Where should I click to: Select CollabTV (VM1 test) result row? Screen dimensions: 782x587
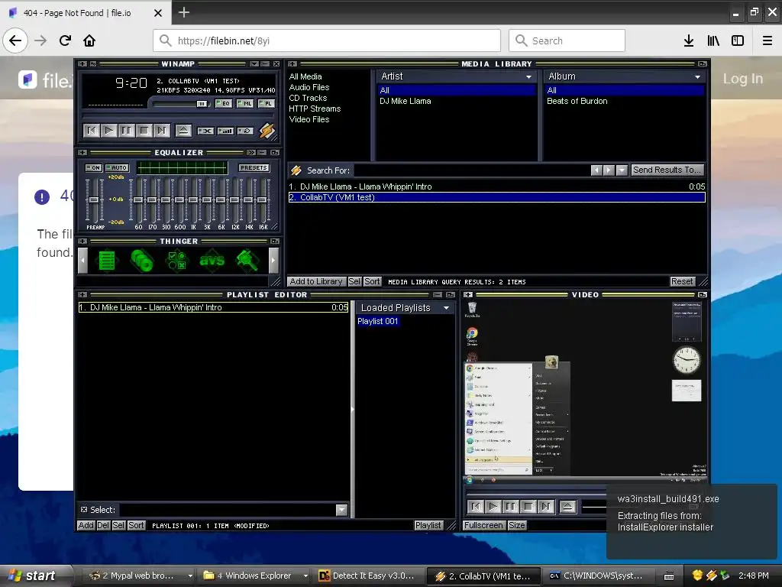click(x=496, y=197)
